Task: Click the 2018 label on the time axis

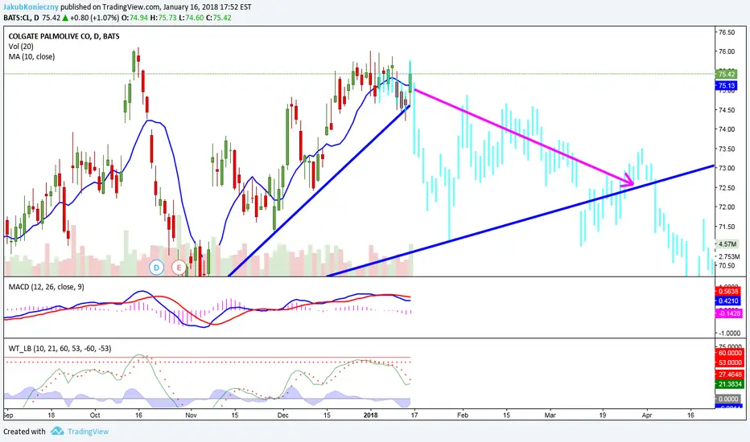Action: click(x=371, y=415)
